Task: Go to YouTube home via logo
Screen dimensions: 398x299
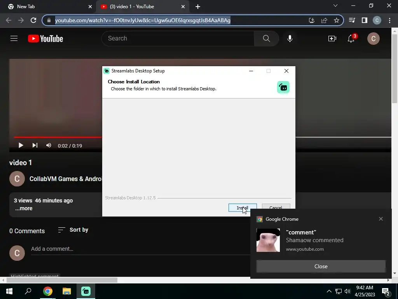Action: click(45, 39)
